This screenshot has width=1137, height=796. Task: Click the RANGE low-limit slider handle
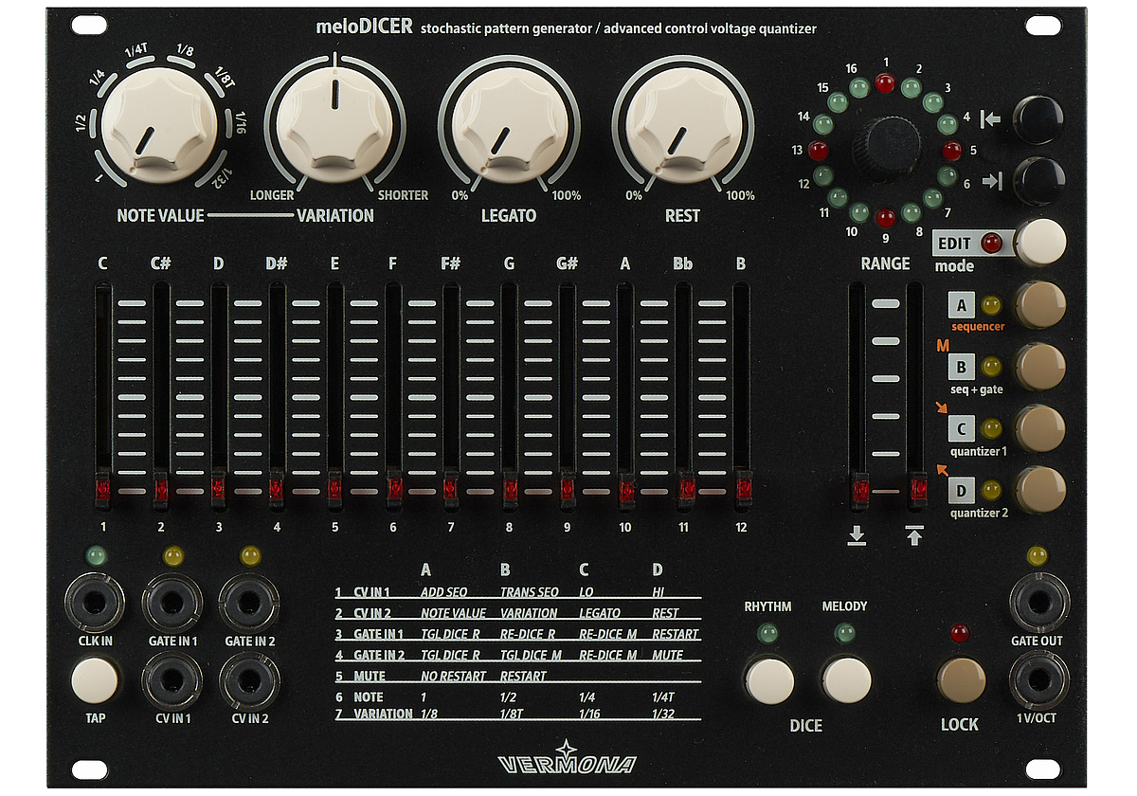pos(858,489)
